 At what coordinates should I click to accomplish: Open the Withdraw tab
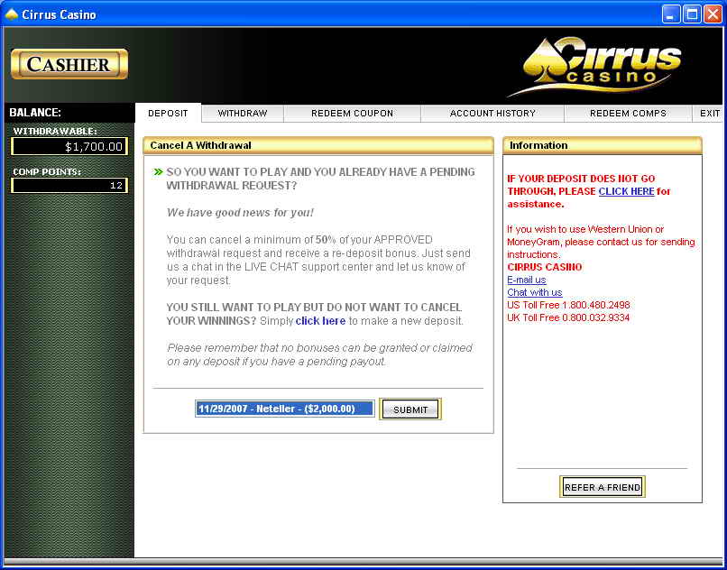(x=243, y=113)
